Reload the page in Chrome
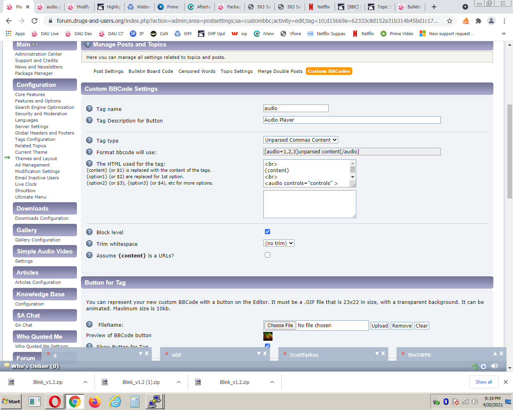 pyautogui.click(x=34, y=21)
